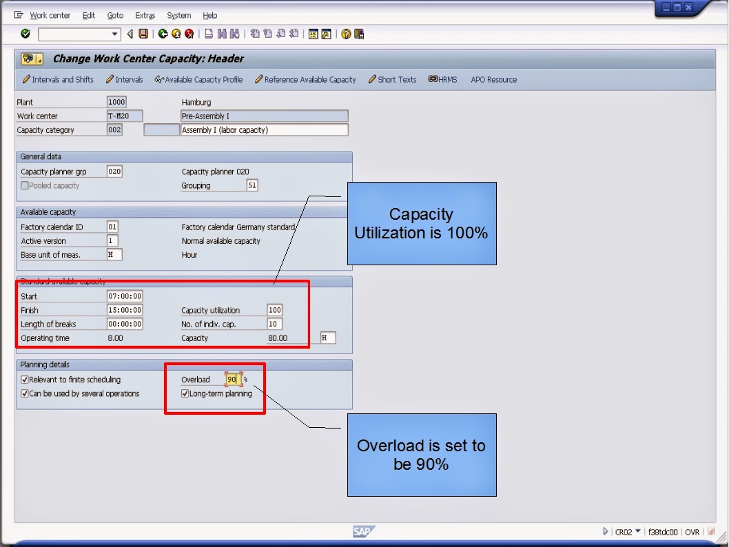
Task: Click the Create New Session icon
Action: [314, 32]
